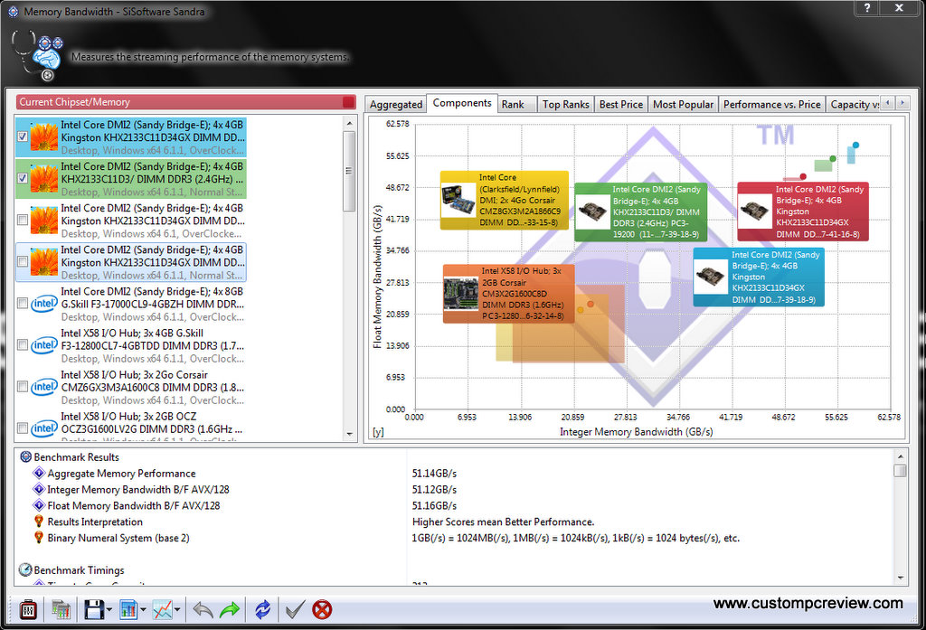Click the line graph toolbar icon
The width and height of the screenshot is (926, 630).
click(163, 609)
